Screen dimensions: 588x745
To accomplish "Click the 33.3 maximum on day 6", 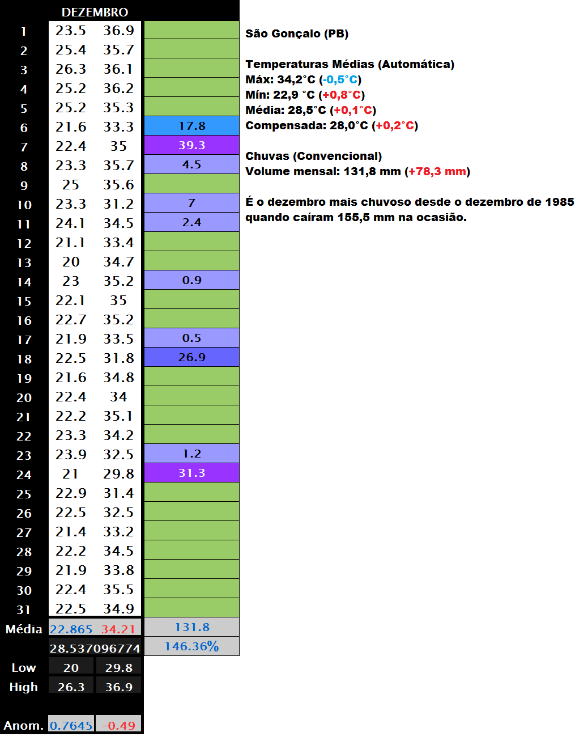I will (x=118, y=126).
